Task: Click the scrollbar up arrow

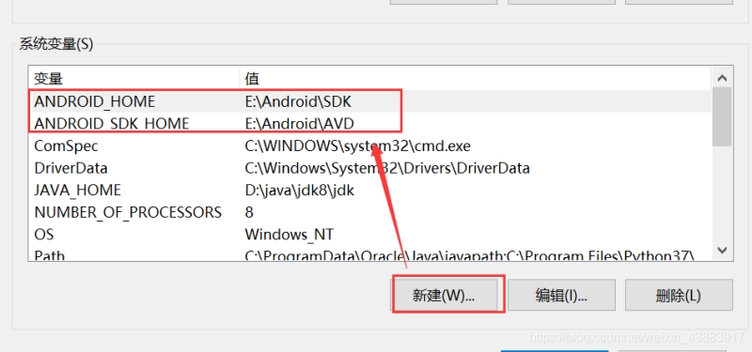Action: point(722,78)
